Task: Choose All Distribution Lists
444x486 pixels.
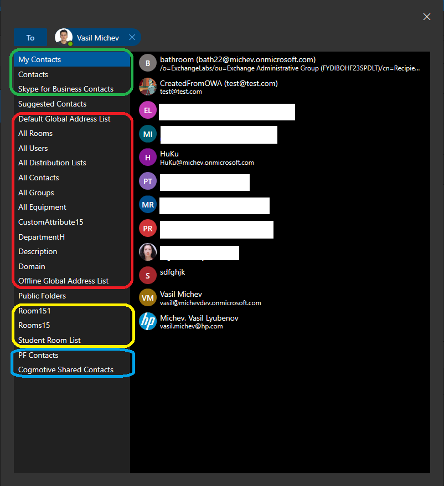Action: pos(52,163)
